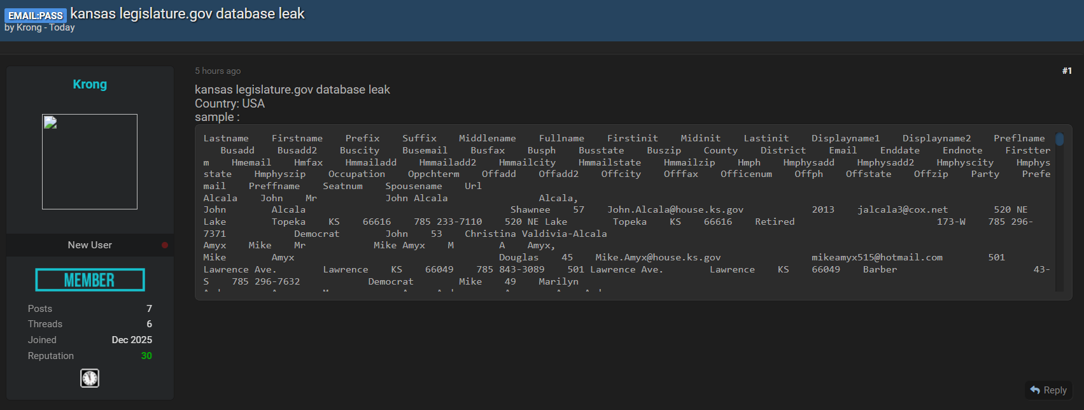Image resolution: width=1084 pixels, height=410 pixels.
Task: Click the EMAIL:PASS thread prefix tag
Action: [36, 15]
